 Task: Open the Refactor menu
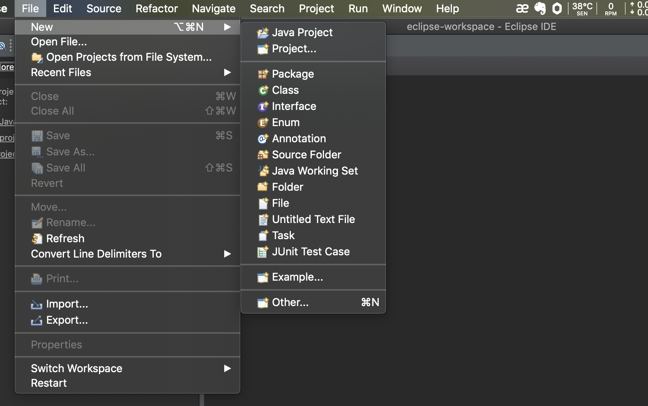point(156,8)
